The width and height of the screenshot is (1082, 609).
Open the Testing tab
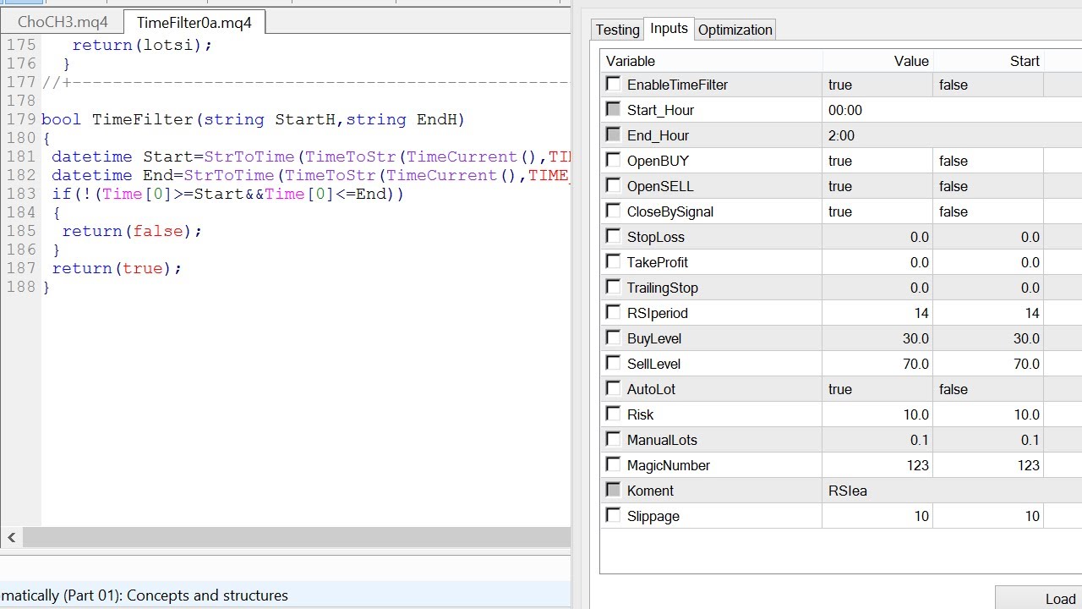(617, 30)
